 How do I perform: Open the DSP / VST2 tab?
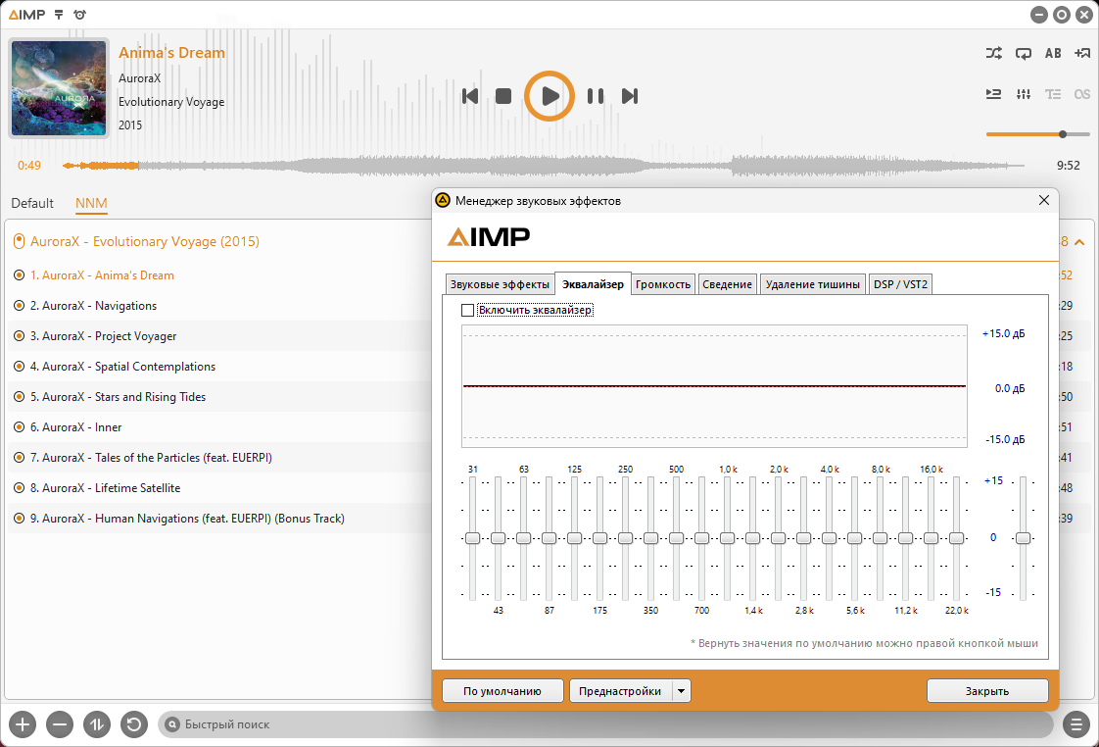pyautogui.click(x=900, y=284)
